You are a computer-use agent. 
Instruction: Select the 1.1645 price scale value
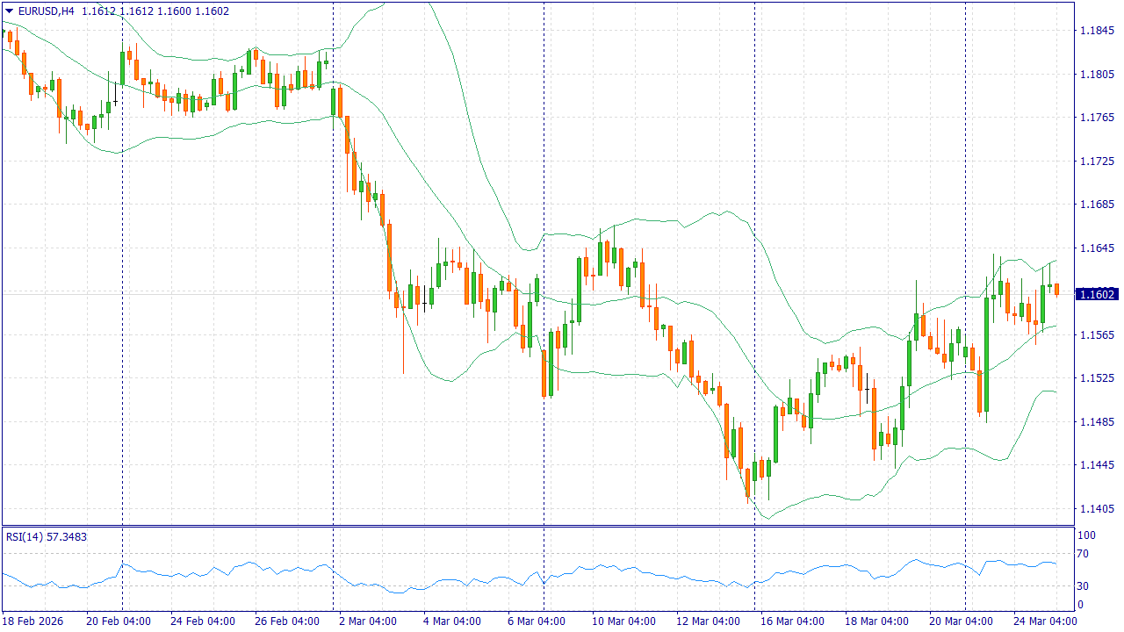tap(1098, 248)
